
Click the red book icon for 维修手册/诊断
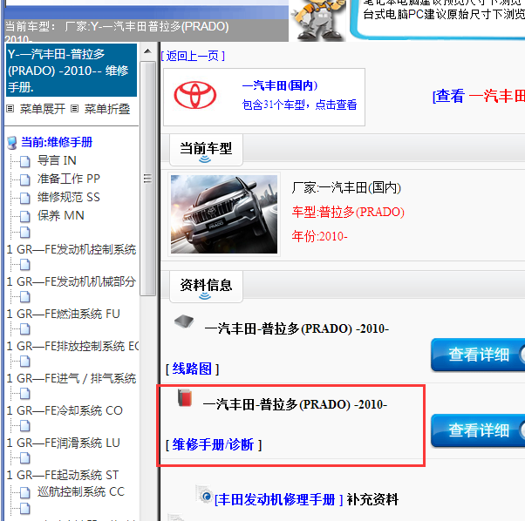(185, 397)
